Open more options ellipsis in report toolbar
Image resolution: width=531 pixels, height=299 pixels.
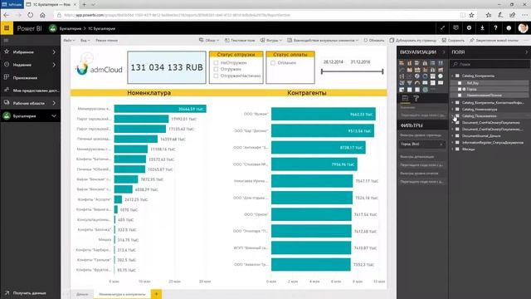[x=526, y=41]
